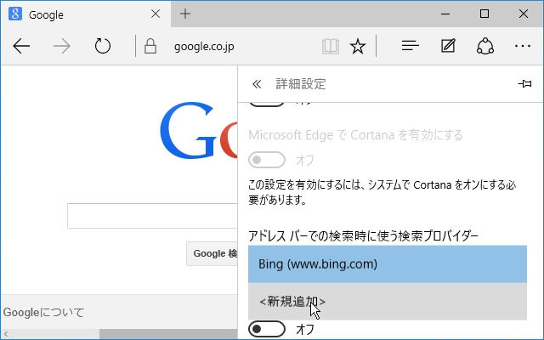Image resolution: width=544 pixels, height=340 pixels.
Task: Refresh the Google page
Action: pos(102,46)
